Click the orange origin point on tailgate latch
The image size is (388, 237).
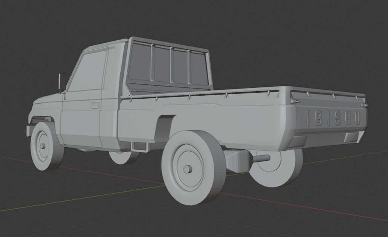click(x=297, y=101)
